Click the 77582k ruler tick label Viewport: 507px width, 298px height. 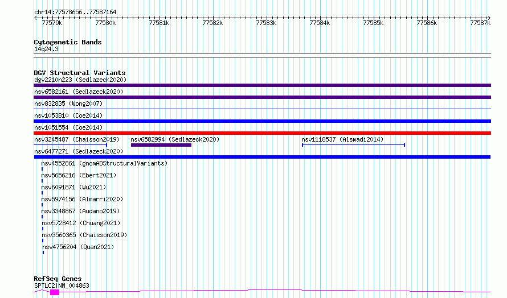[212, 23]
